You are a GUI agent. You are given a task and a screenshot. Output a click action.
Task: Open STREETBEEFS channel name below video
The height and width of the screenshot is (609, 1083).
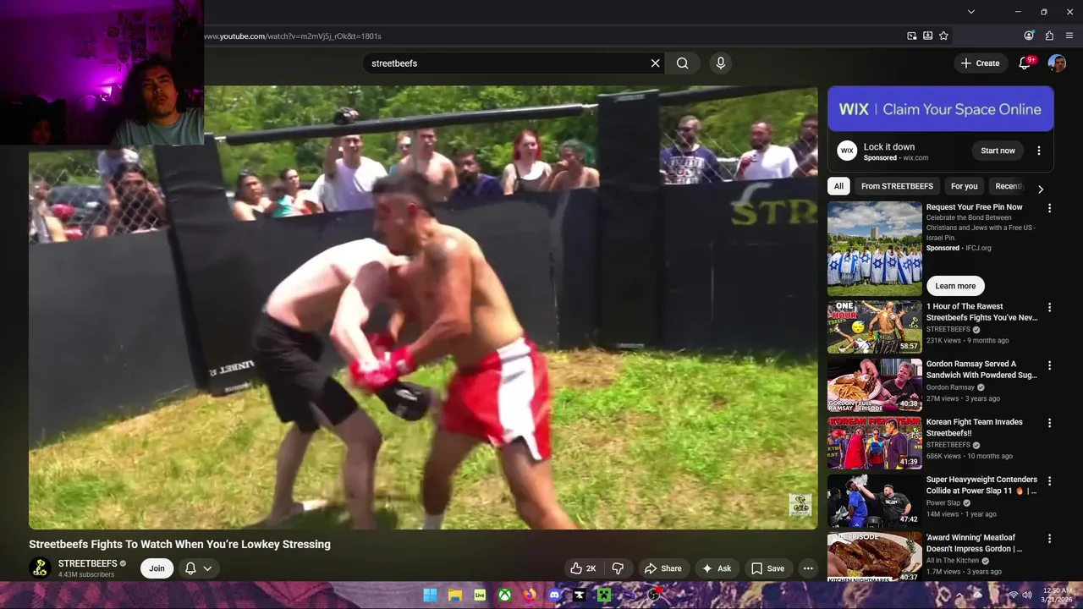88,564
